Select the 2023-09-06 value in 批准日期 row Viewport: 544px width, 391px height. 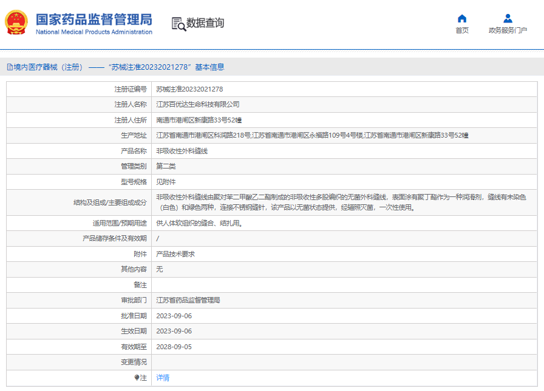(174, 316)
